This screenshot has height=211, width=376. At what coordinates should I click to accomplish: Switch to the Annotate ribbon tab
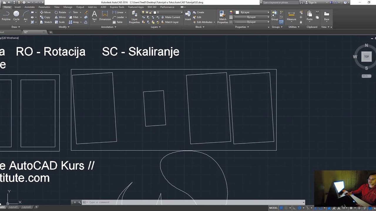point(30,7)
